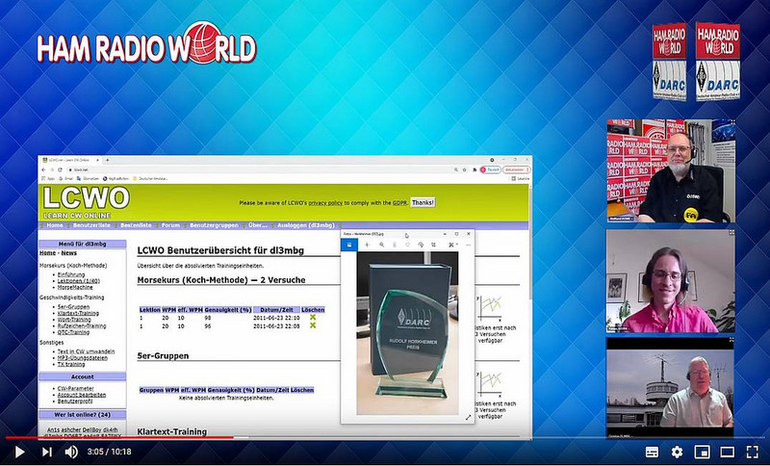The height and width of the screenshot is (466, 770).
Task: Bookmark the page with the star icon
Action: click(465, 169)
